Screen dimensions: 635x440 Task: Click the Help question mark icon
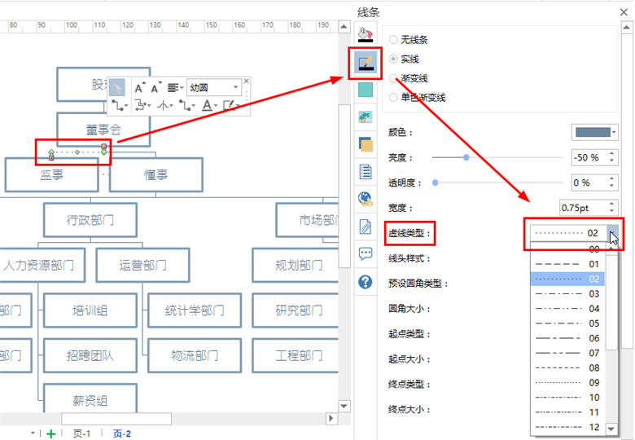[366, 282]
